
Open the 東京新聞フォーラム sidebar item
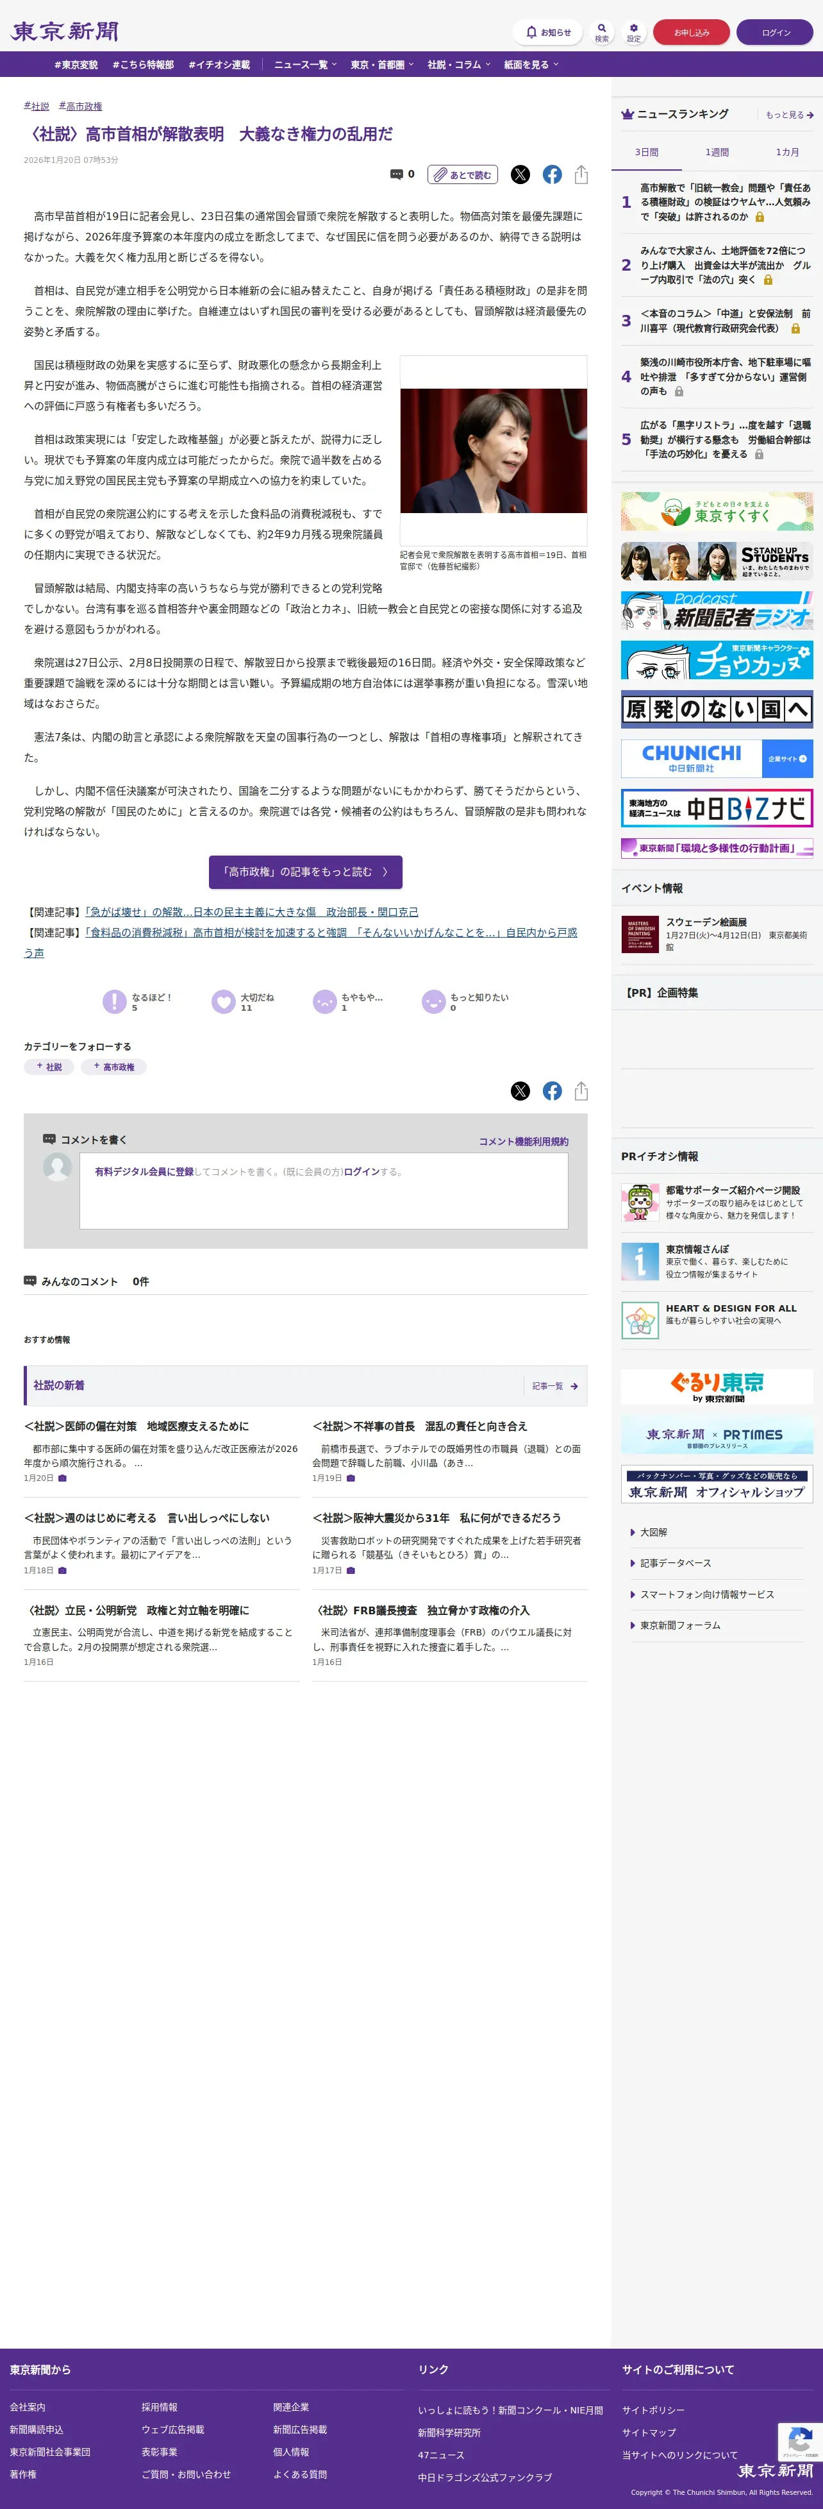click(x=680, y=1626)
